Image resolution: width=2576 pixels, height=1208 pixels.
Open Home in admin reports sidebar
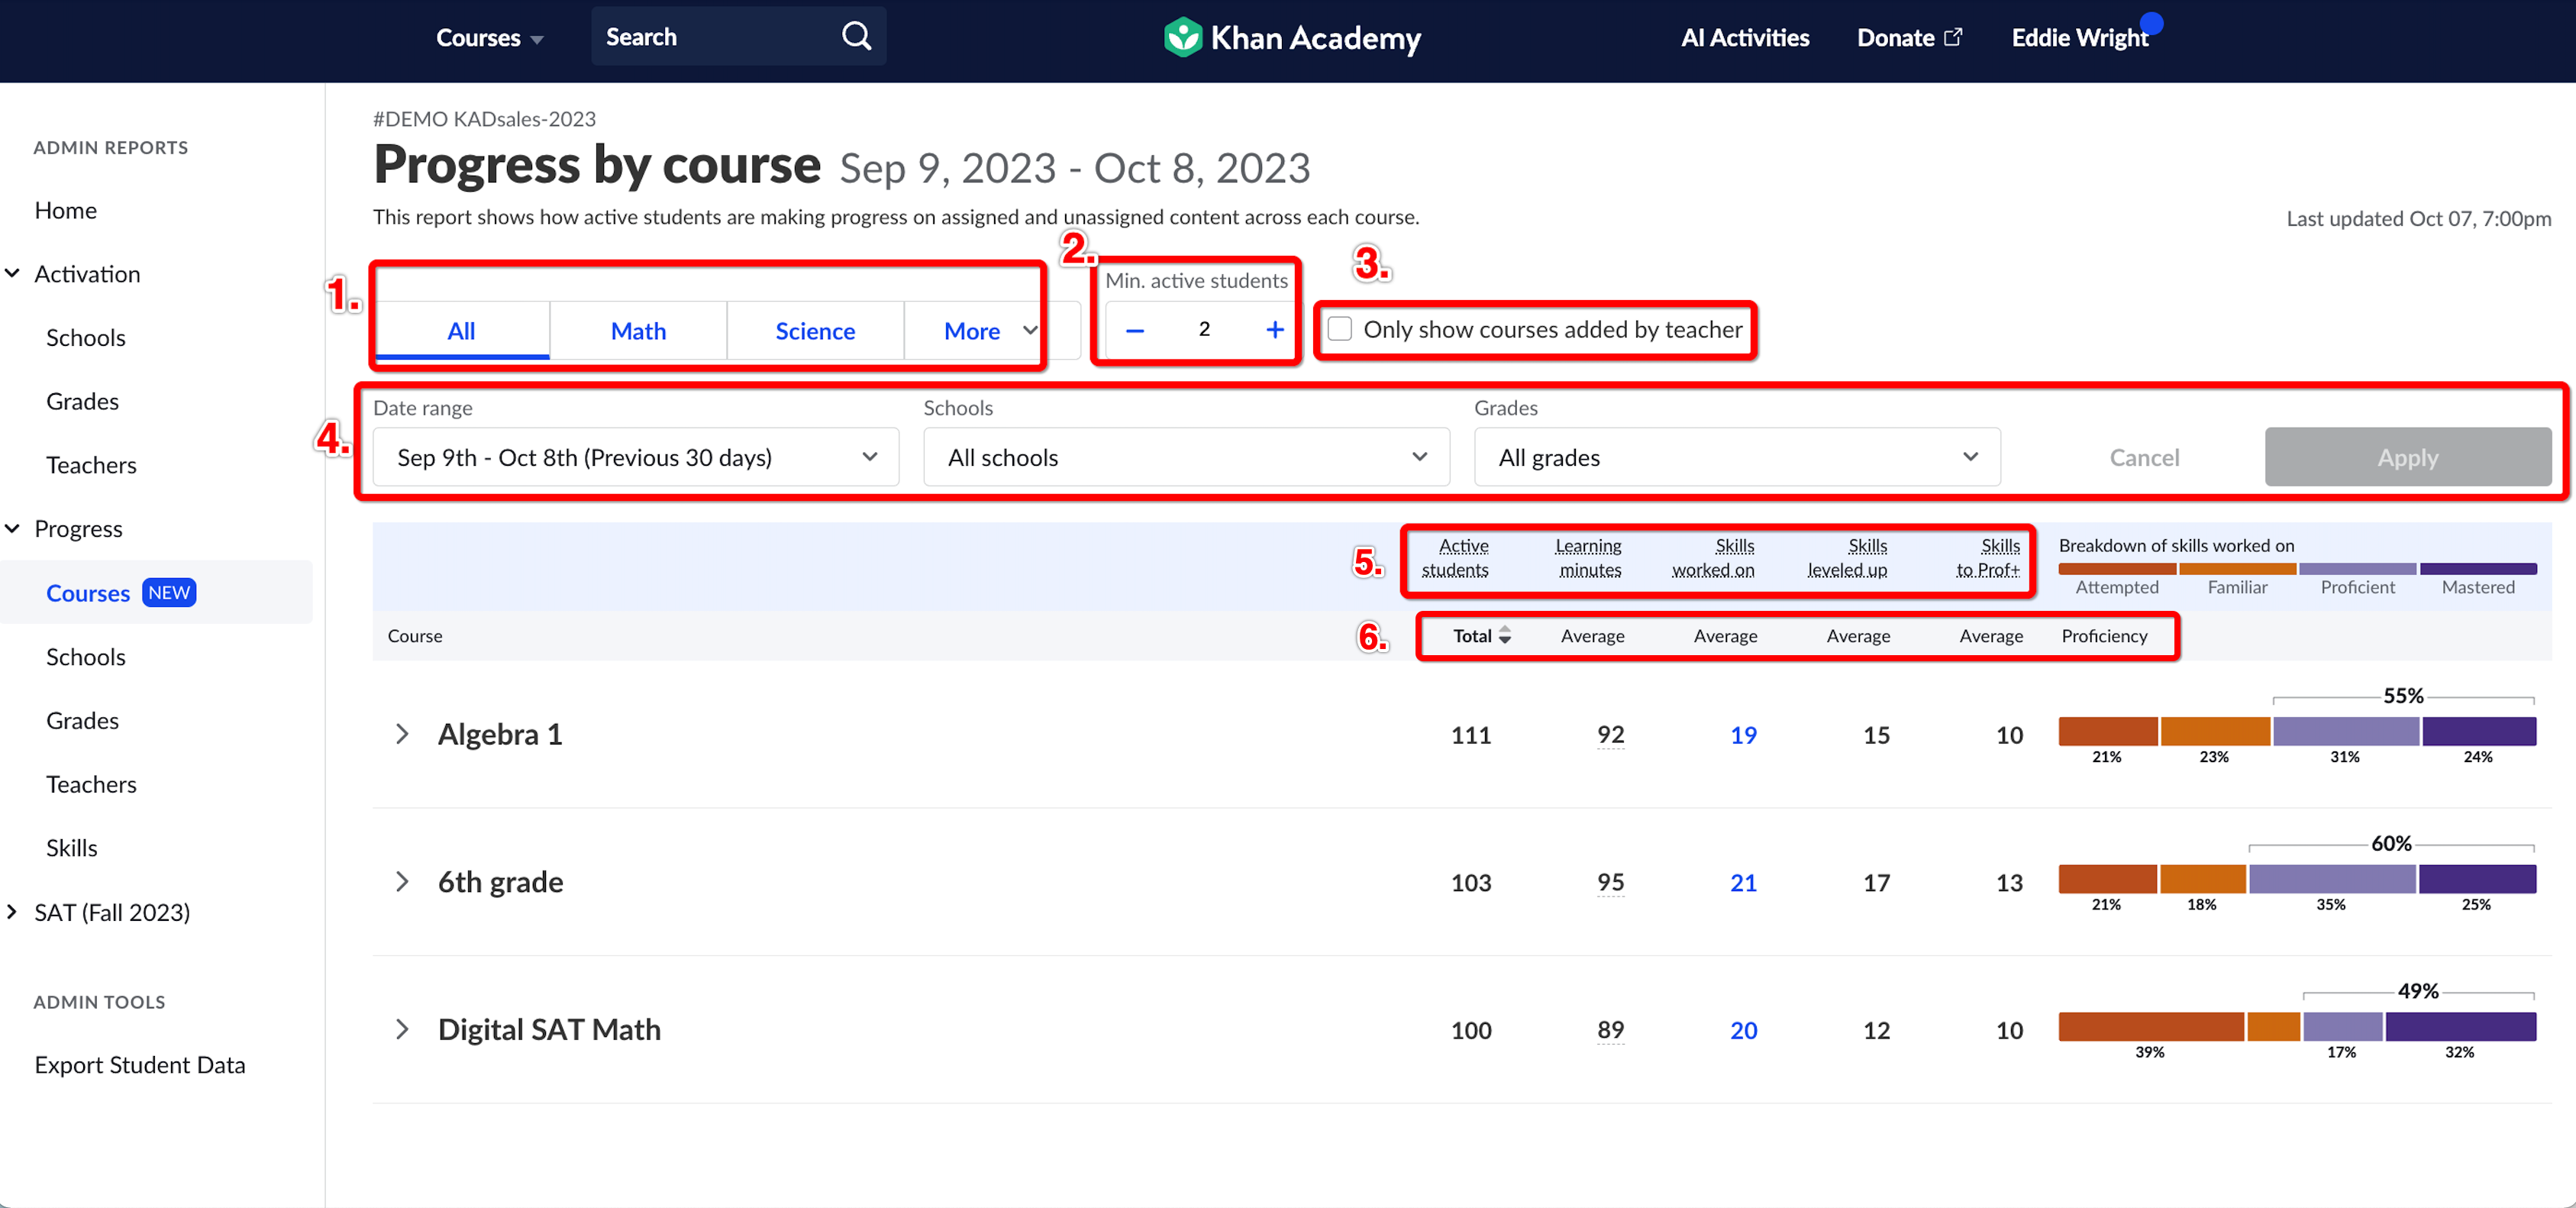(x=66, y=211)
